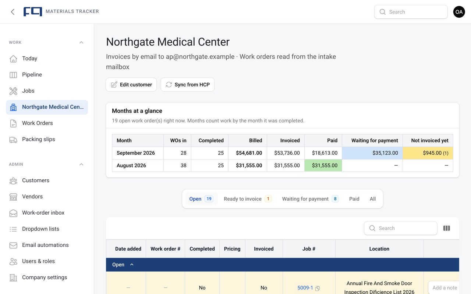Viewport: 471px width, 294px height.
Task: Click August 2026 Paid $31,555.00 cell
Action: click(x=323, y=165)
